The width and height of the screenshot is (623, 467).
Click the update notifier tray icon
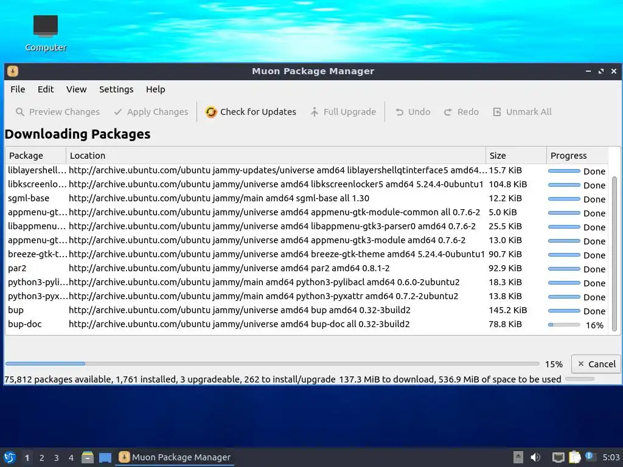(590, 457)
